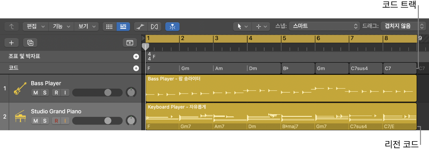Select the Dm chord in chord track
Image resolution: width=429 pixels, height=152 pixels.
[264, 68]
